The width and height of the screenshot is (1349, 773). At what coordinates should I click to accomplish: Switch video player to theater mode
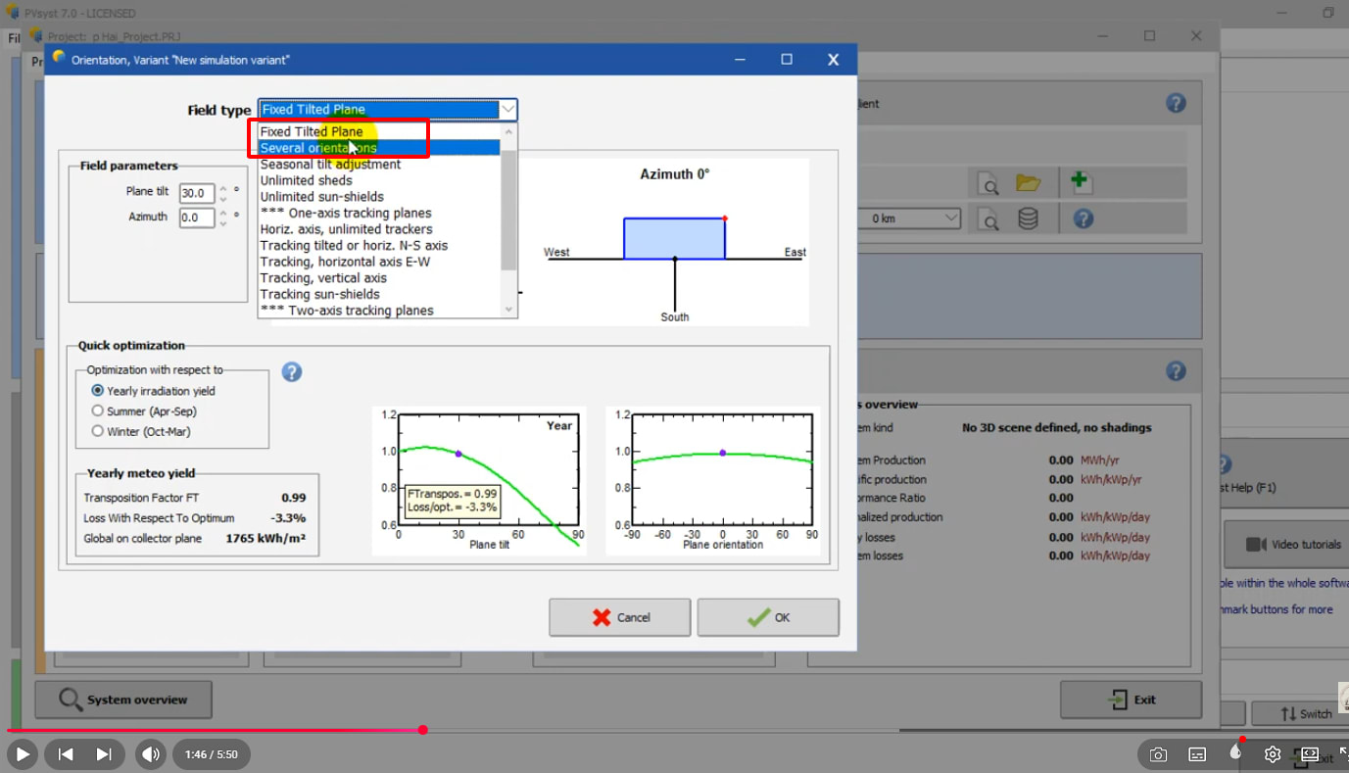[x=1310, y=754]
